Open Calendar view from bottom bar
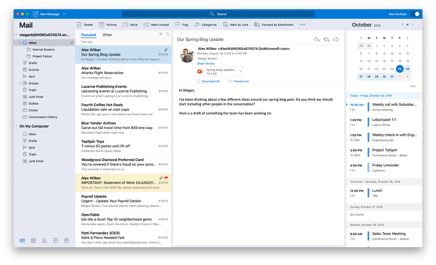The image size is (436, 265). 33,241
